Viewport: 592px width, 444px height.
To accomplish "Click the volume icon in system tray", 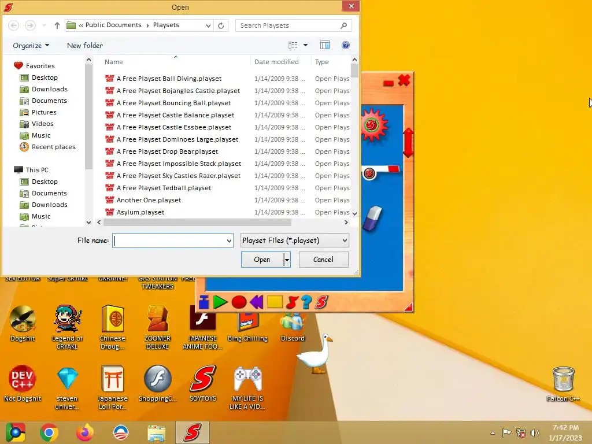I will tap(534, 433).
